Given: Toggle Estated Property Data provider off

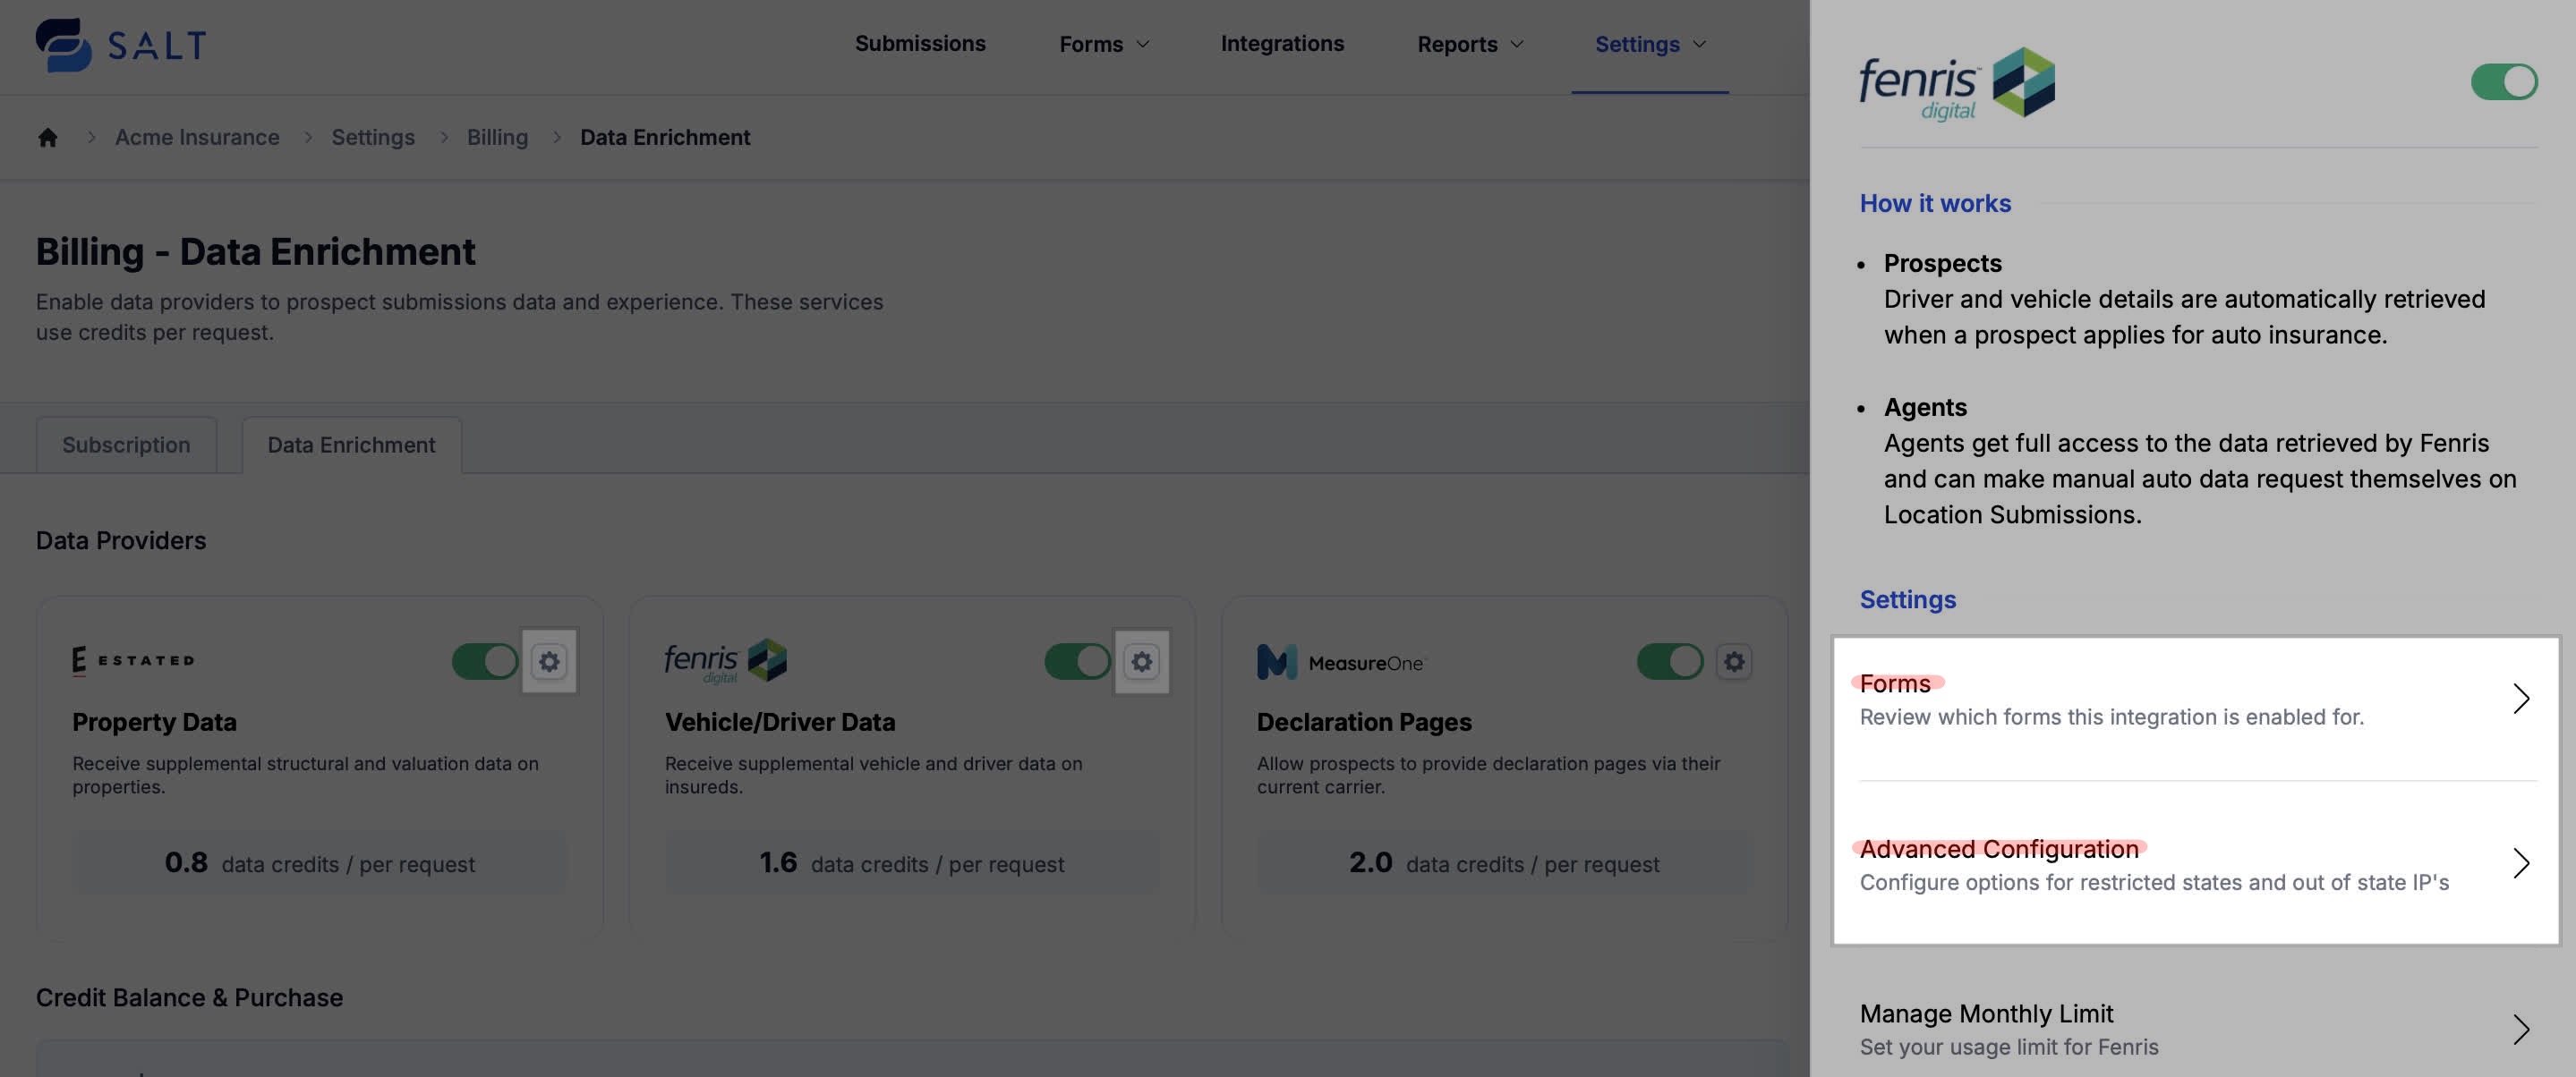Looking at the screenshot, I should pyautogui.click(x=485, y=660).
